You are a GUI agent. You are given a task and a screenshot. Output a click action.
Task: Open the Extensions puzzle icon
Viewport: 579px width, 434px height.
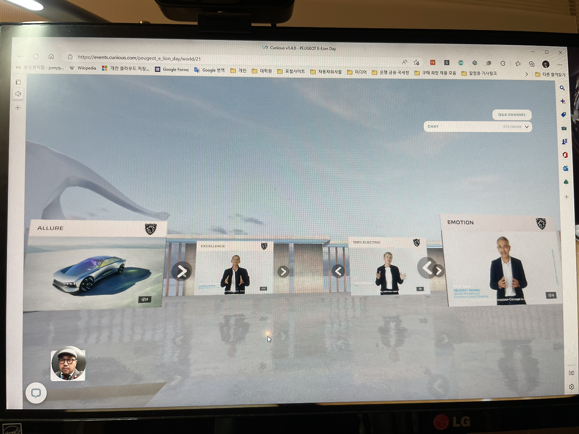tap(503, 63)
